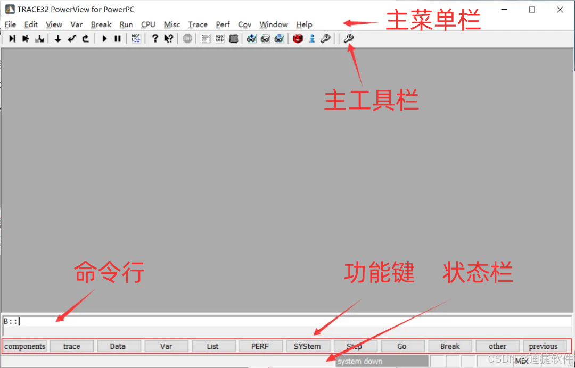Halt the target with the Break pause icon
Image resolution: width=575 pixels, height=368 pixels.
(118, 38)
